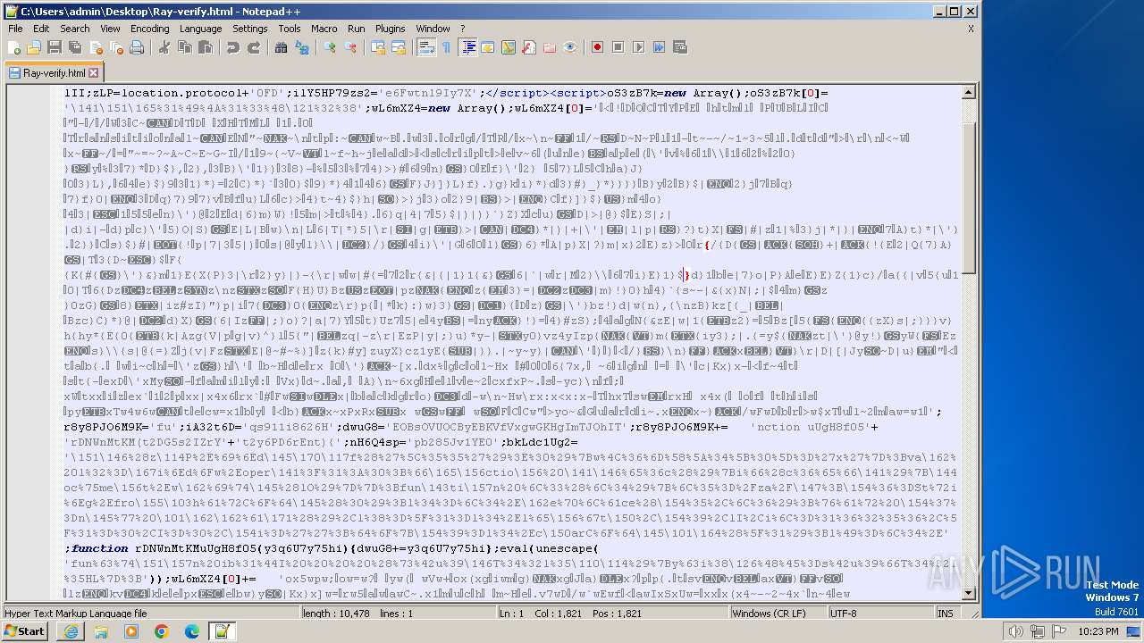
Task: Open the Plugins menu
Action: coord(391,29)
